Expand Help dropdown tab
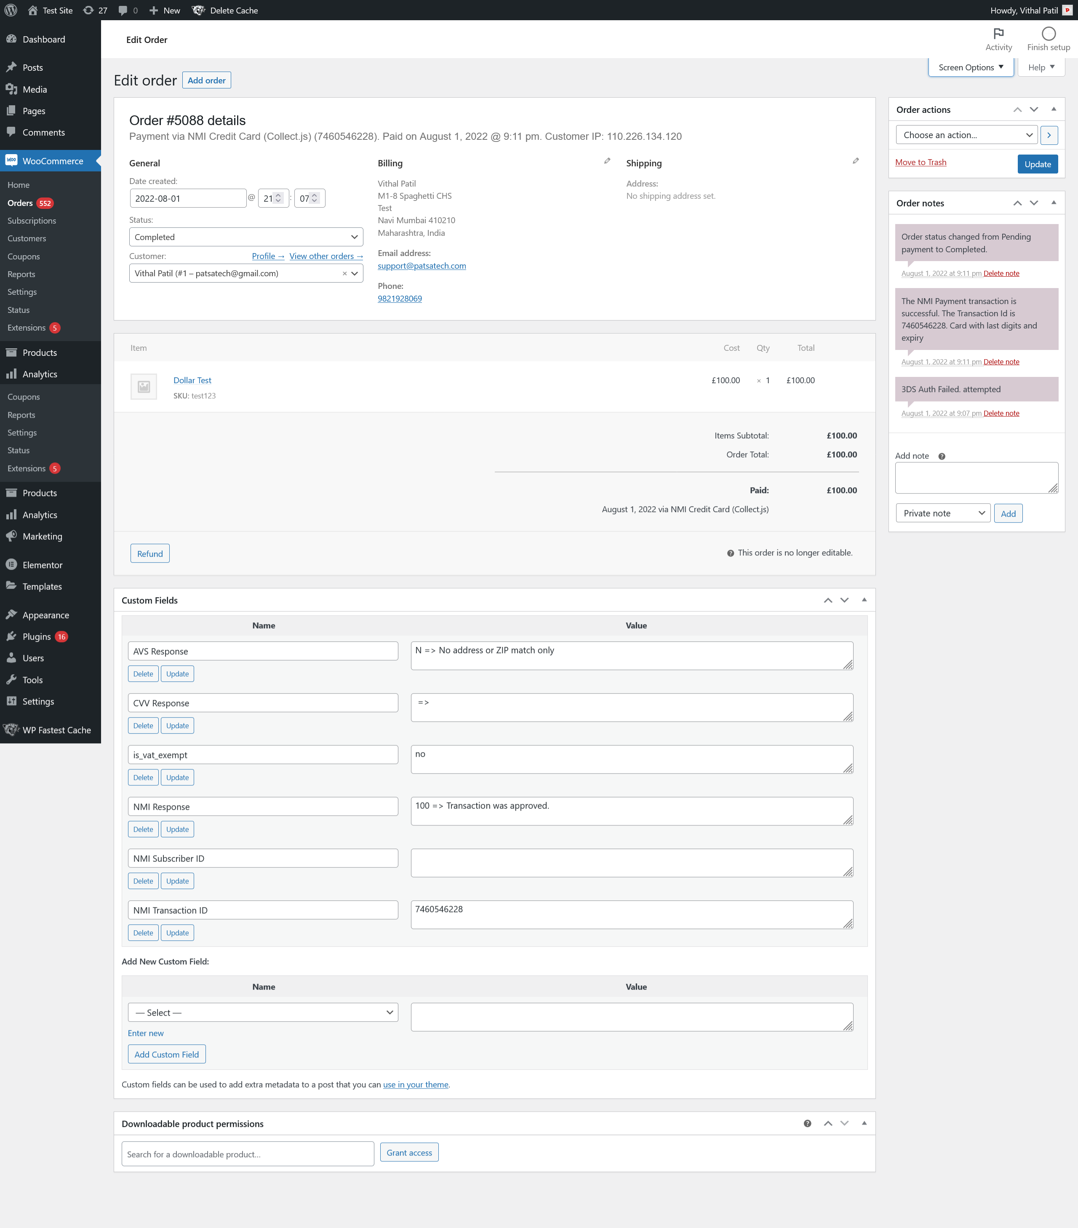Image resolution: width=1078 pixels, height=1228 pixels. 1041,67
